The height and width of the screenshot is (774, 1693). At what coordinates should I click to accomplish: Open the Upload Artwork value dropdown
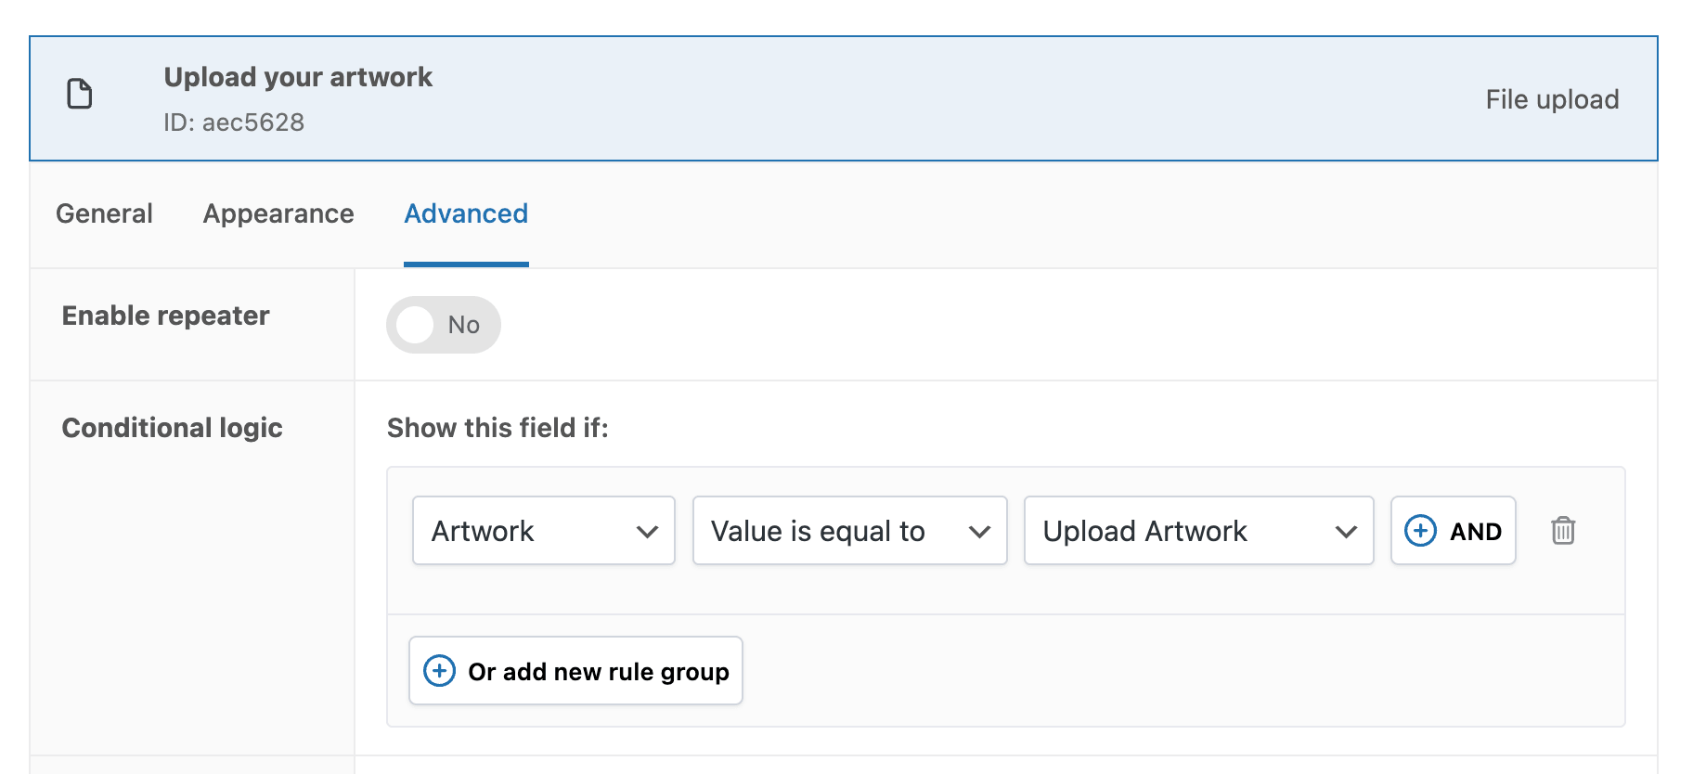pos(1197,531)
